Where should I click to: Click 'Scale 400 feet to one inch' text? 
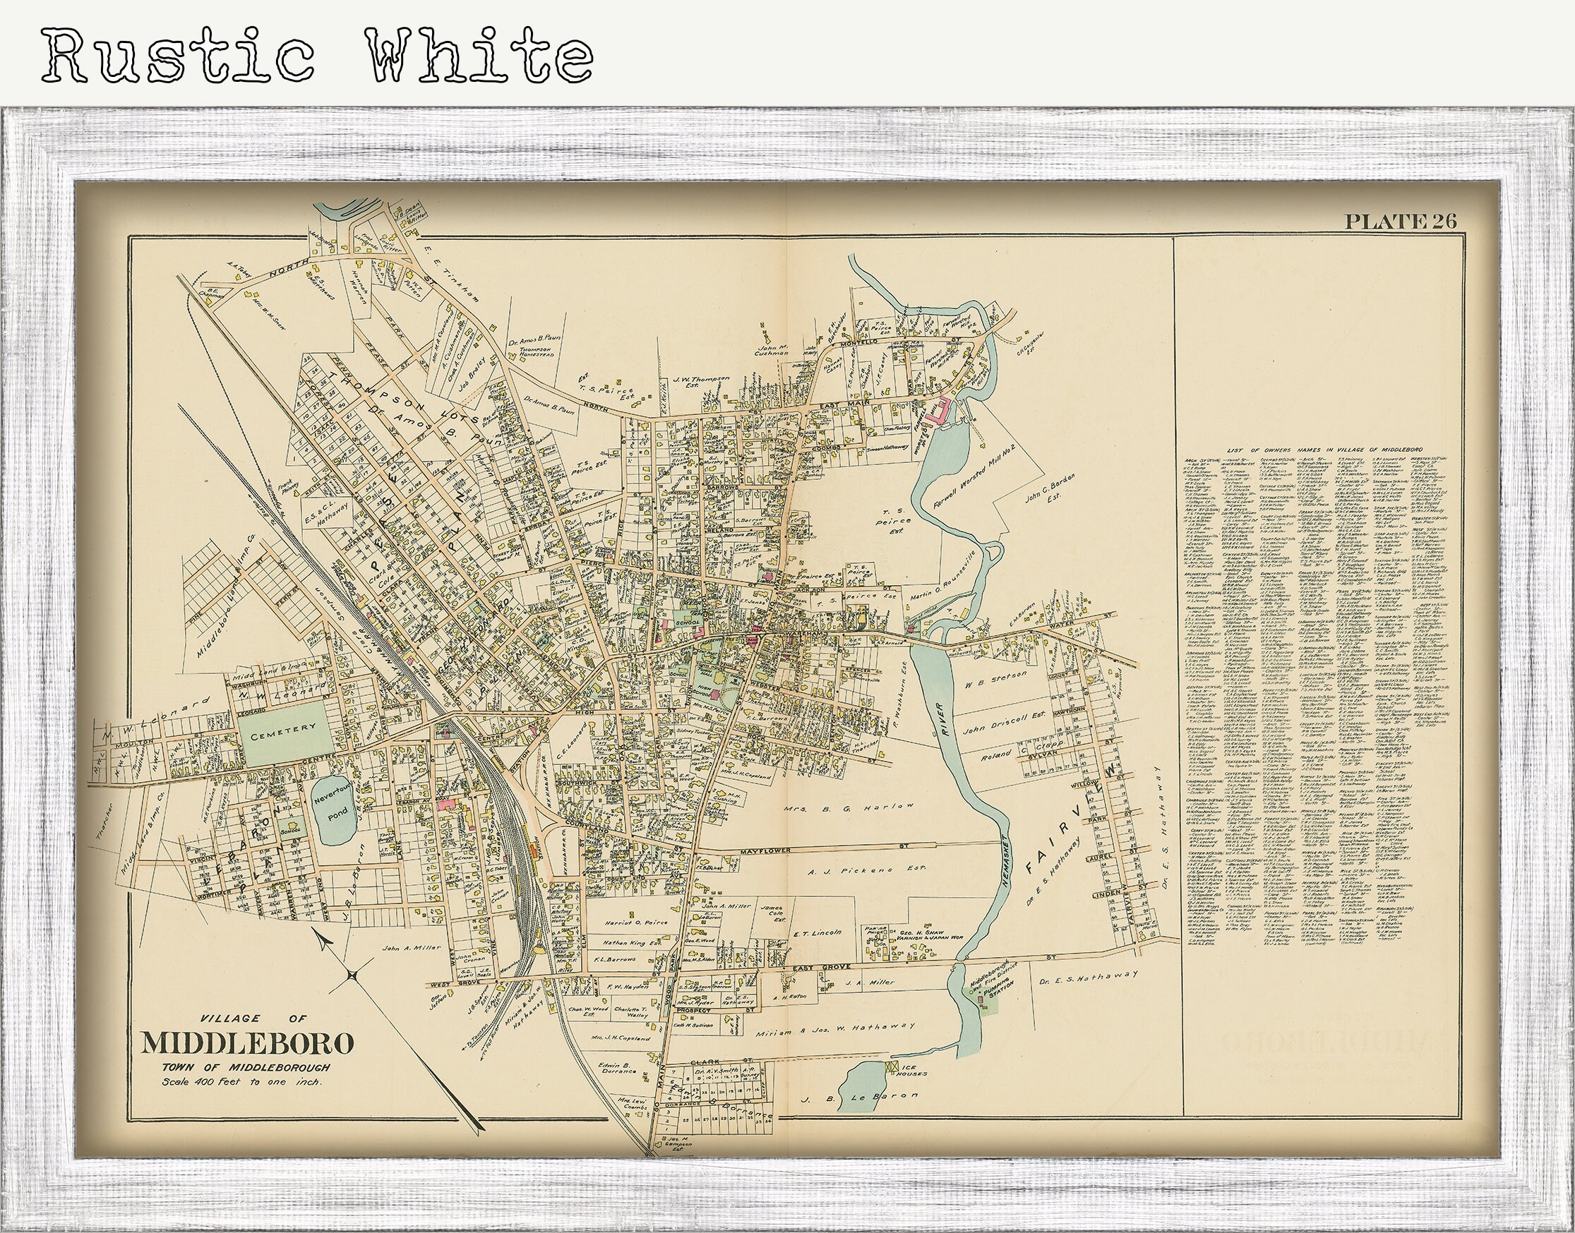tap(243, 1082)
